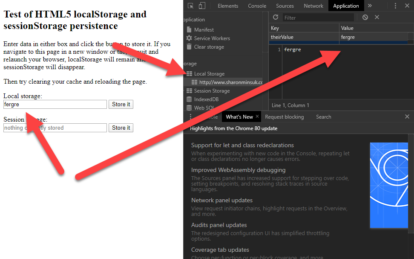Select the theirValue key cell
This screenshot has height=259, width=414.
[304, 37]
